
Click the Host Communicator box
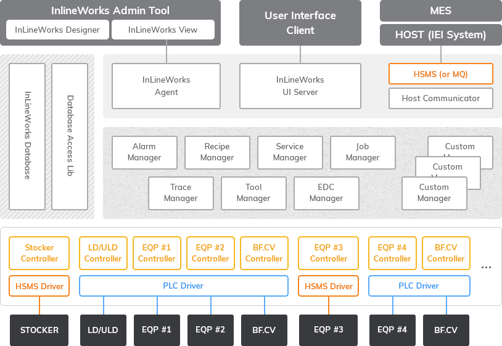440,98
